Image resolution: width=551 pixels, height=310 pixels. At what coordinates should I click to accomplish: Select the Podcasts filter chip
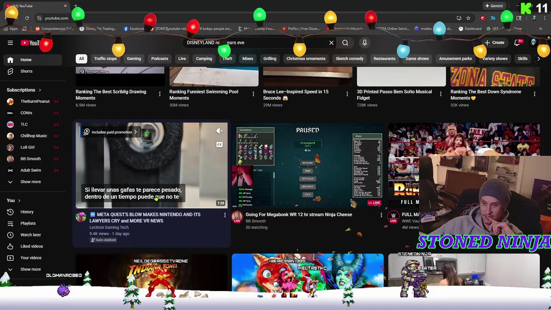click(x=160, y=59)
